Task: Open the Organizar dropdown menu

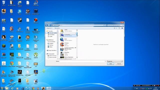Action: point(49,28)
